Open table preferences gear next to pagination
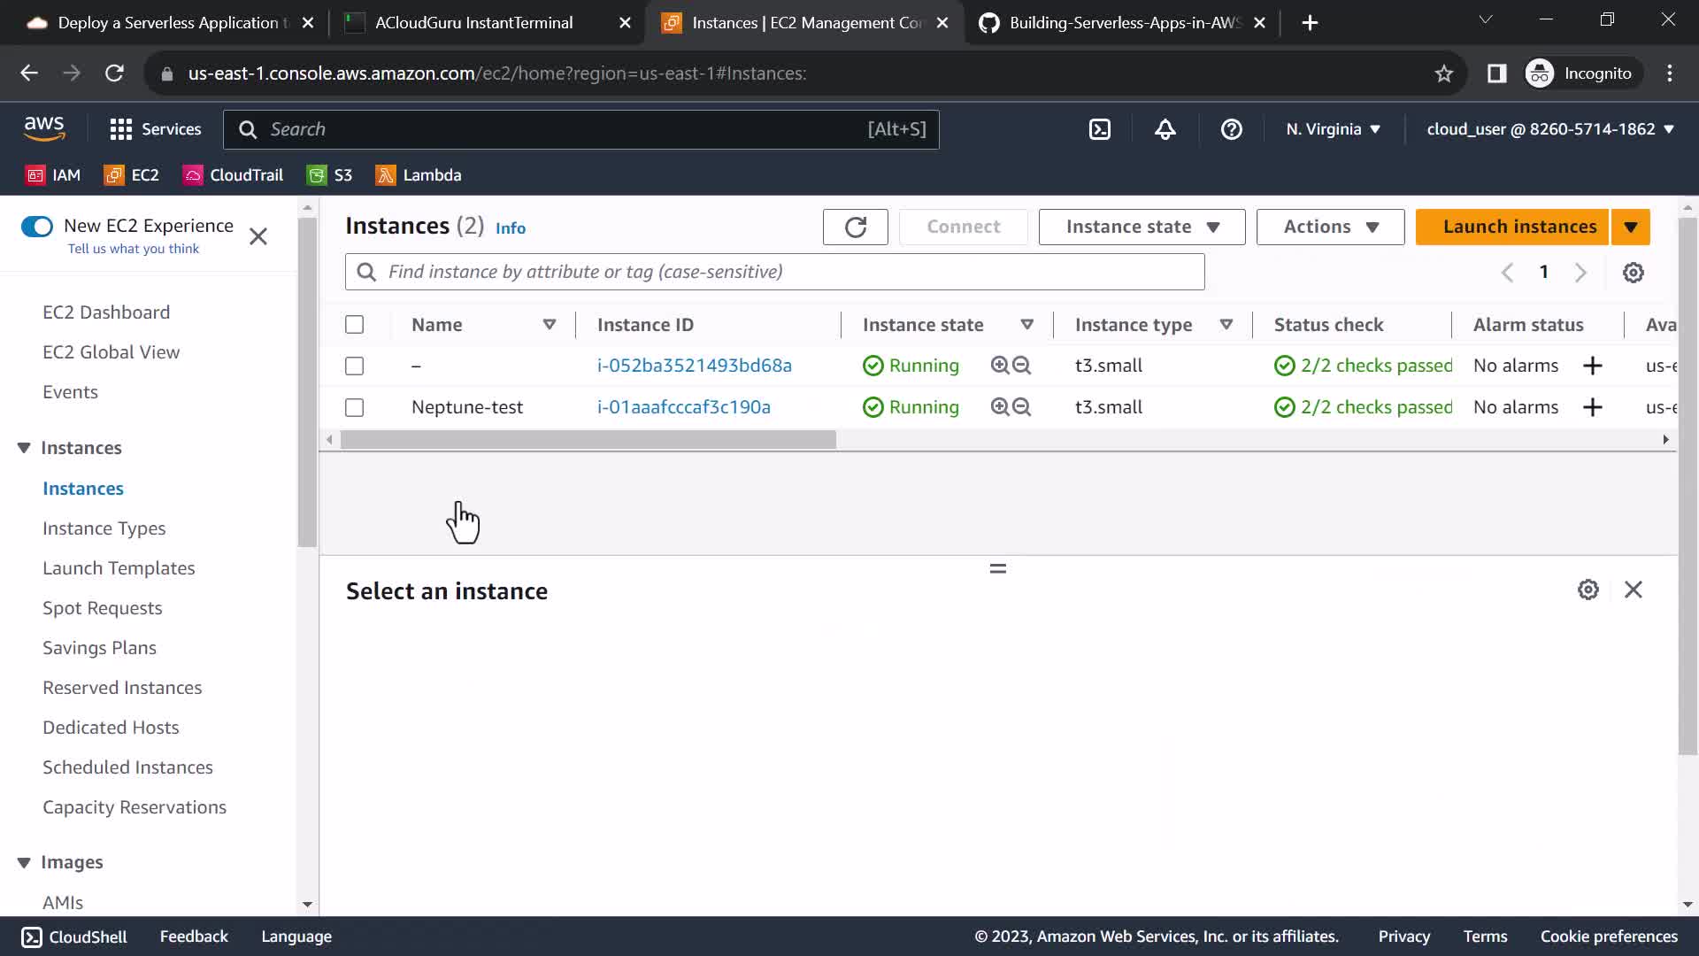This screenshot has height=956, width=1699. click(x=1633, y=273)
